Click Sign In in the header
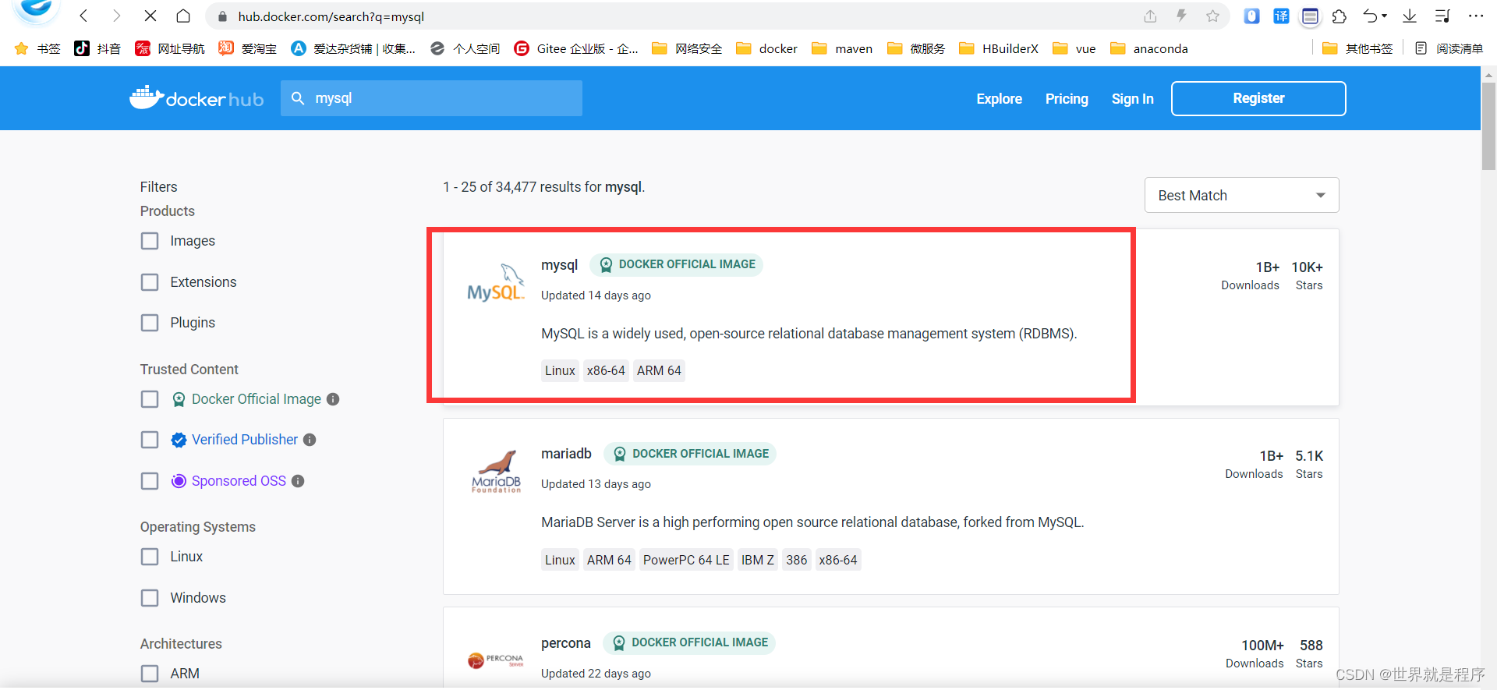The width and height of the screenshot is (1497, 690). point(1132,99)
